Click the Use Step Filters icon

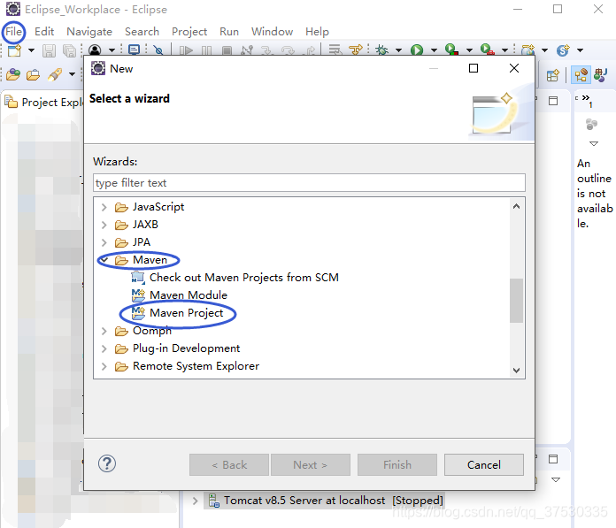[356, 50]
